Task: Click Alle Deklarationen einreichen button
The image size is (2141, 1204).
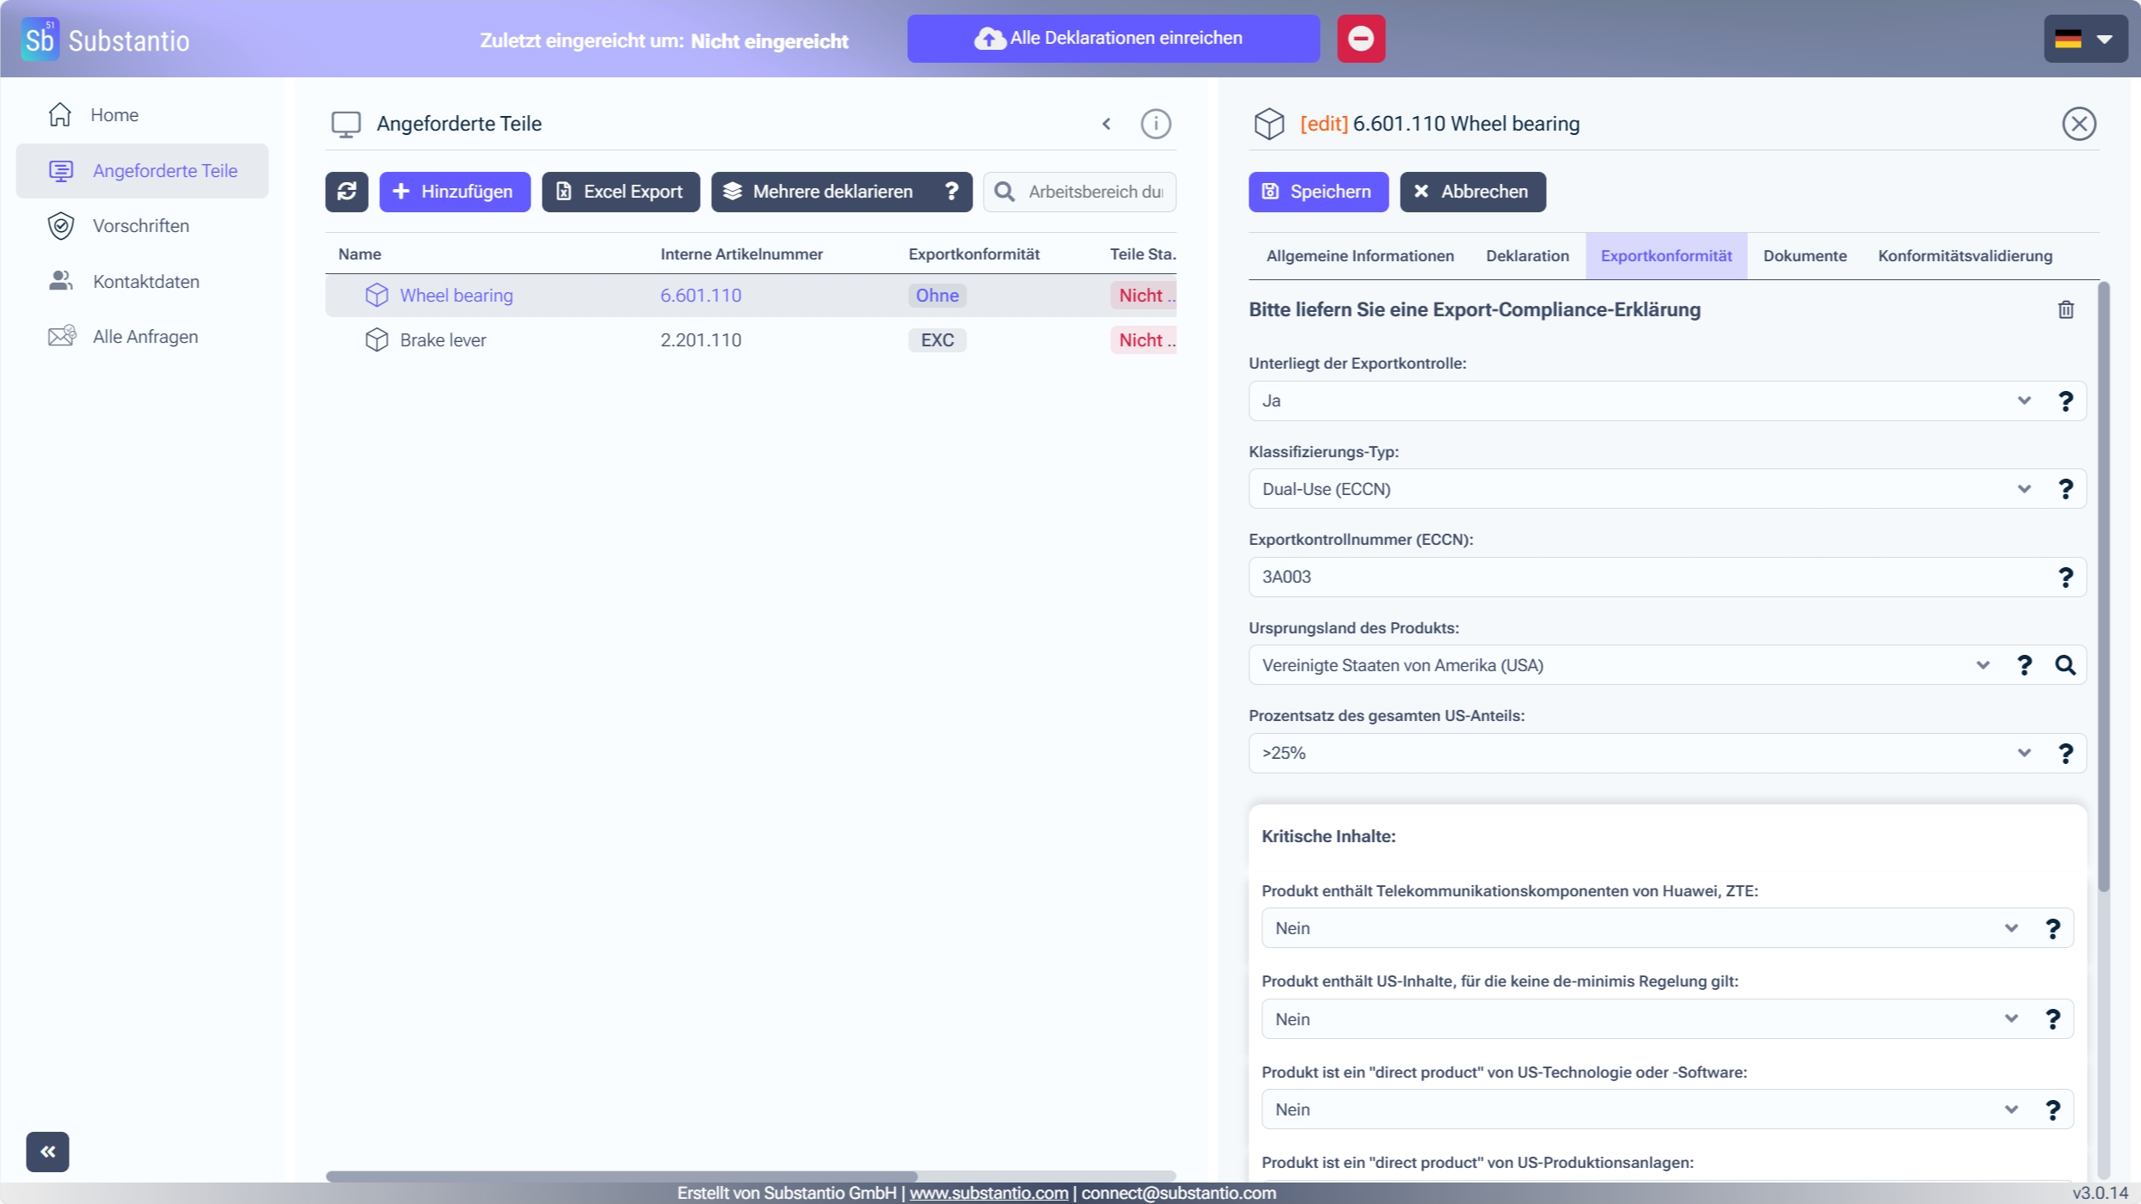Action: pyautogui.click(x=1113, y=39)
